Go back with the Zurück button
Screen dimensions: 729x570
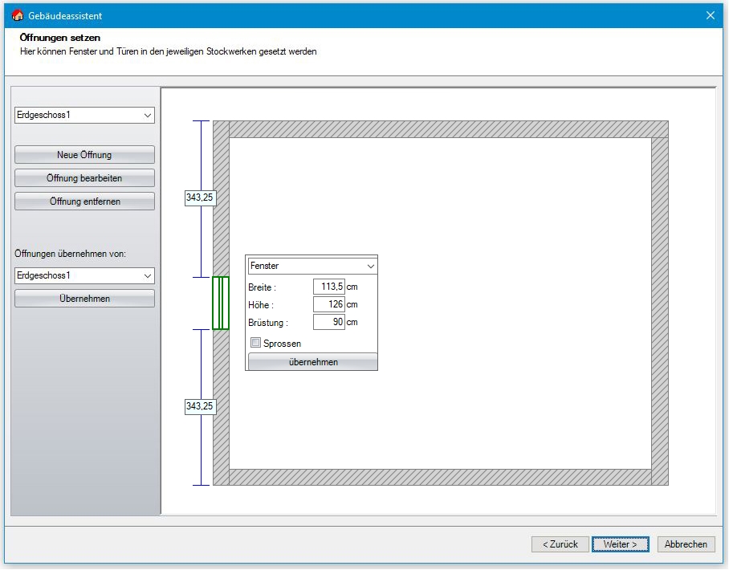point(560,544)
